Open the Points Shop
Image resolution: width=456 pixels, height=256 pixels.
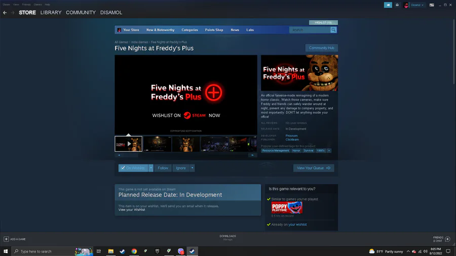pos(214,30)
